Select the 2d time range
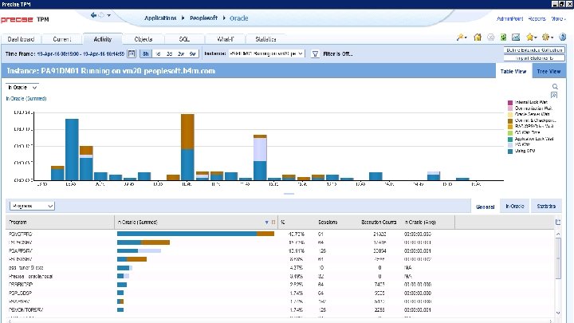 pyautogui.click(x=169, y=53)
